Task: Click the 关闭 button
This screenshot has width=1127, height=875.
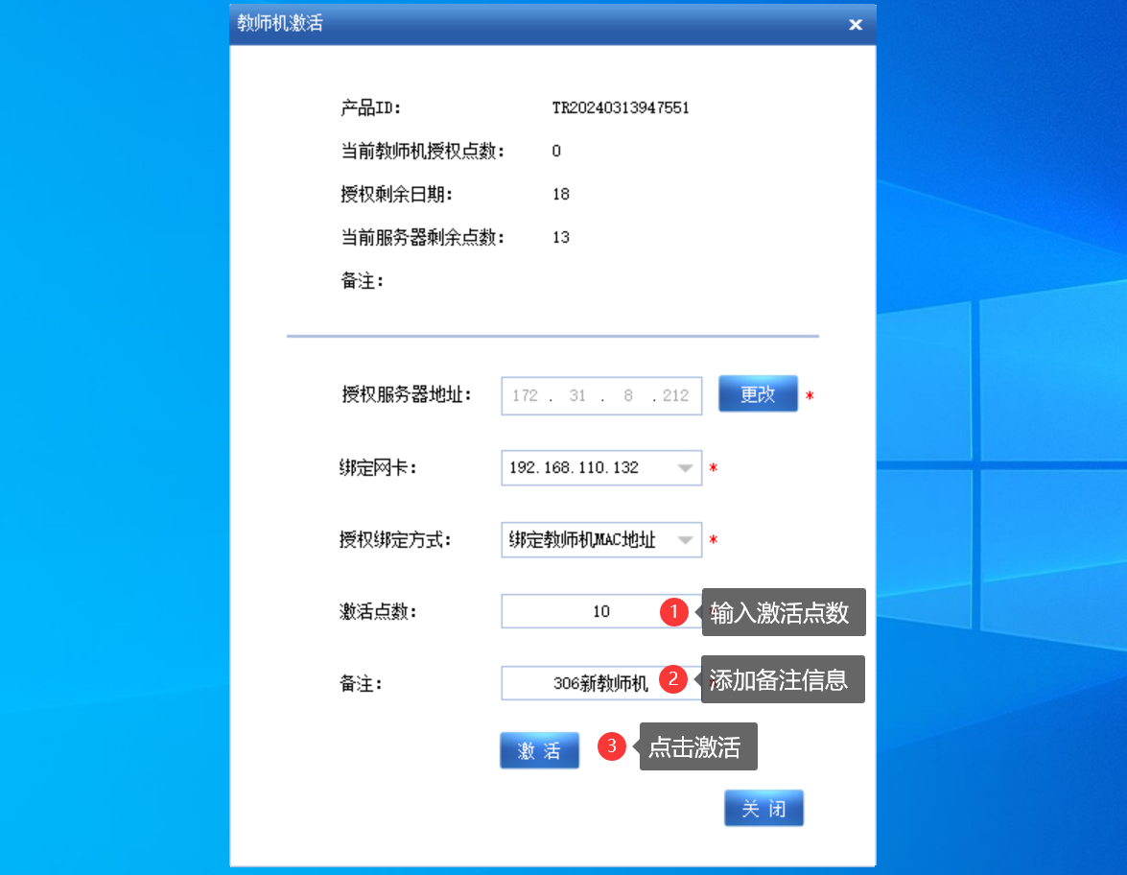Action: click(x=763, y=809)
